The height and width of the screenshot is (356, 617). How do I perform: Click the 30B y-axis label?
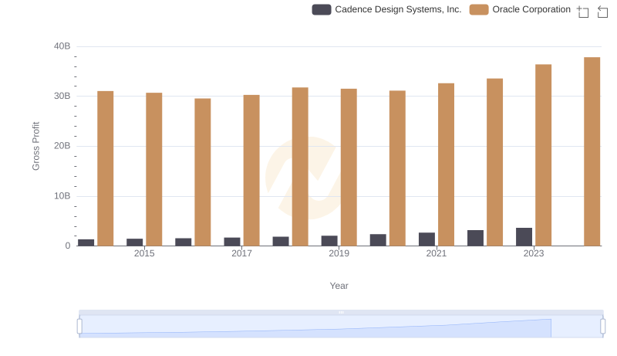click(x=62, y=96)
